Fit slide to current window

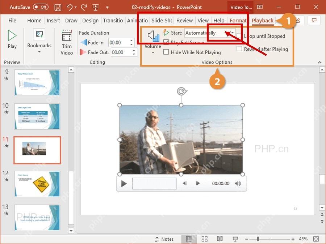(x=316, y=239)
